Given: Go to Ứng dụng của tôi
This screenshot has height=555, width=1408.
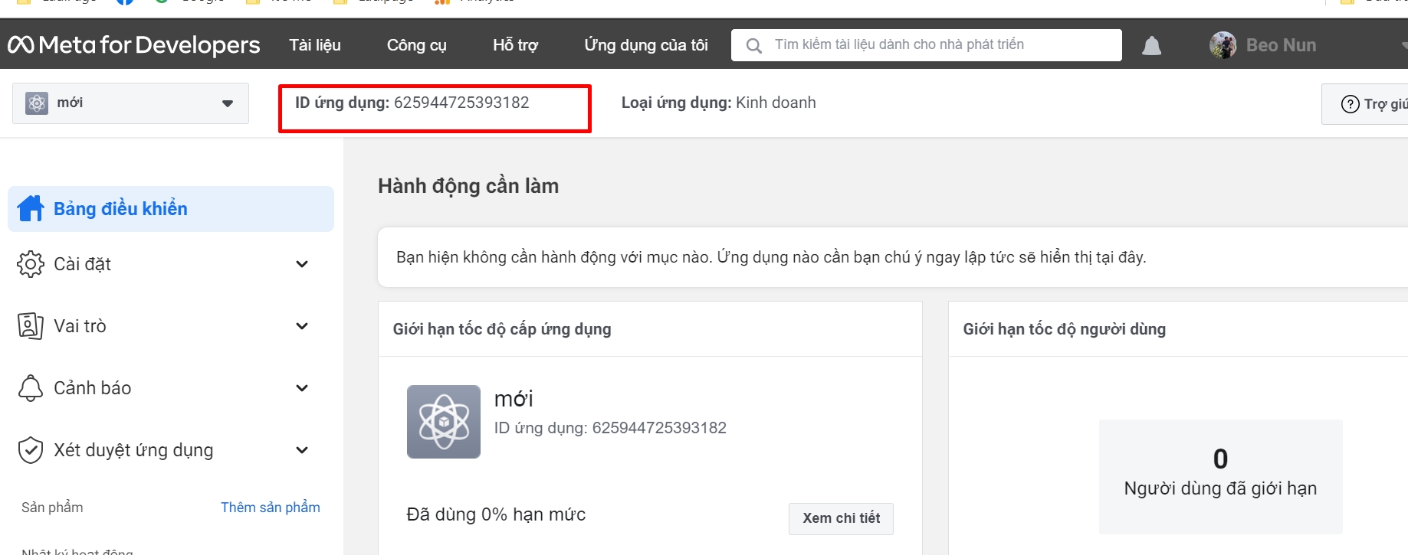Looking at the screenshot, I should pyautogui.click(x=645, y=45).
